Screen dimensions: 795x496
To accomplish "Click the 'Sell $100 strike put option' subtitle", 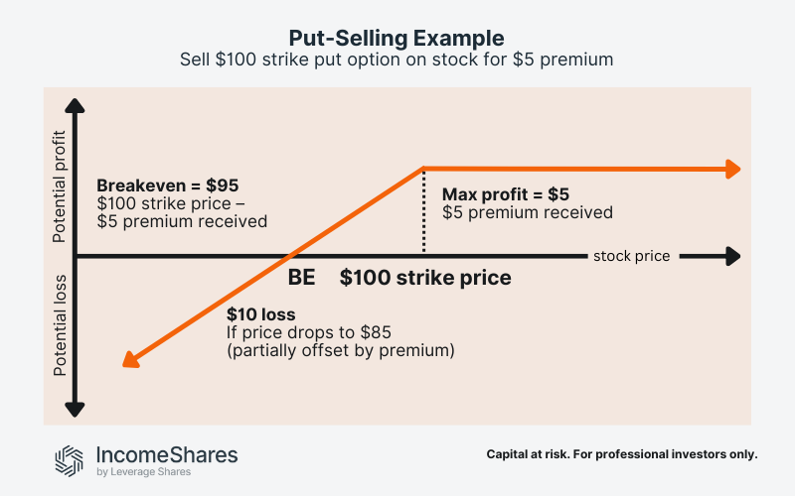I will click(x=397, y=61).
